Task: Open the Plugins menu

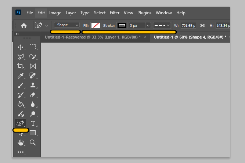Action: click(144, 13)
